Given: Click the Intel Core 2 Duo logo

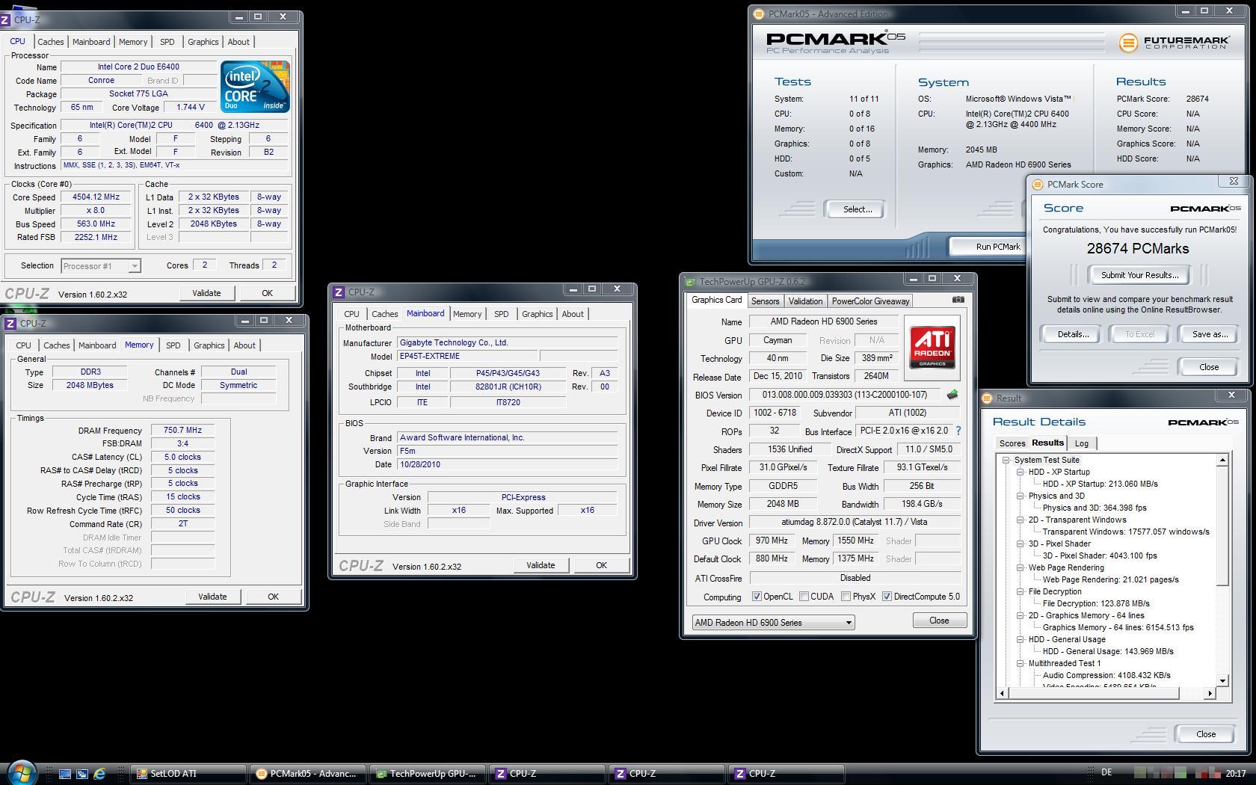Looking at the screenshot, I should point(255,87).
